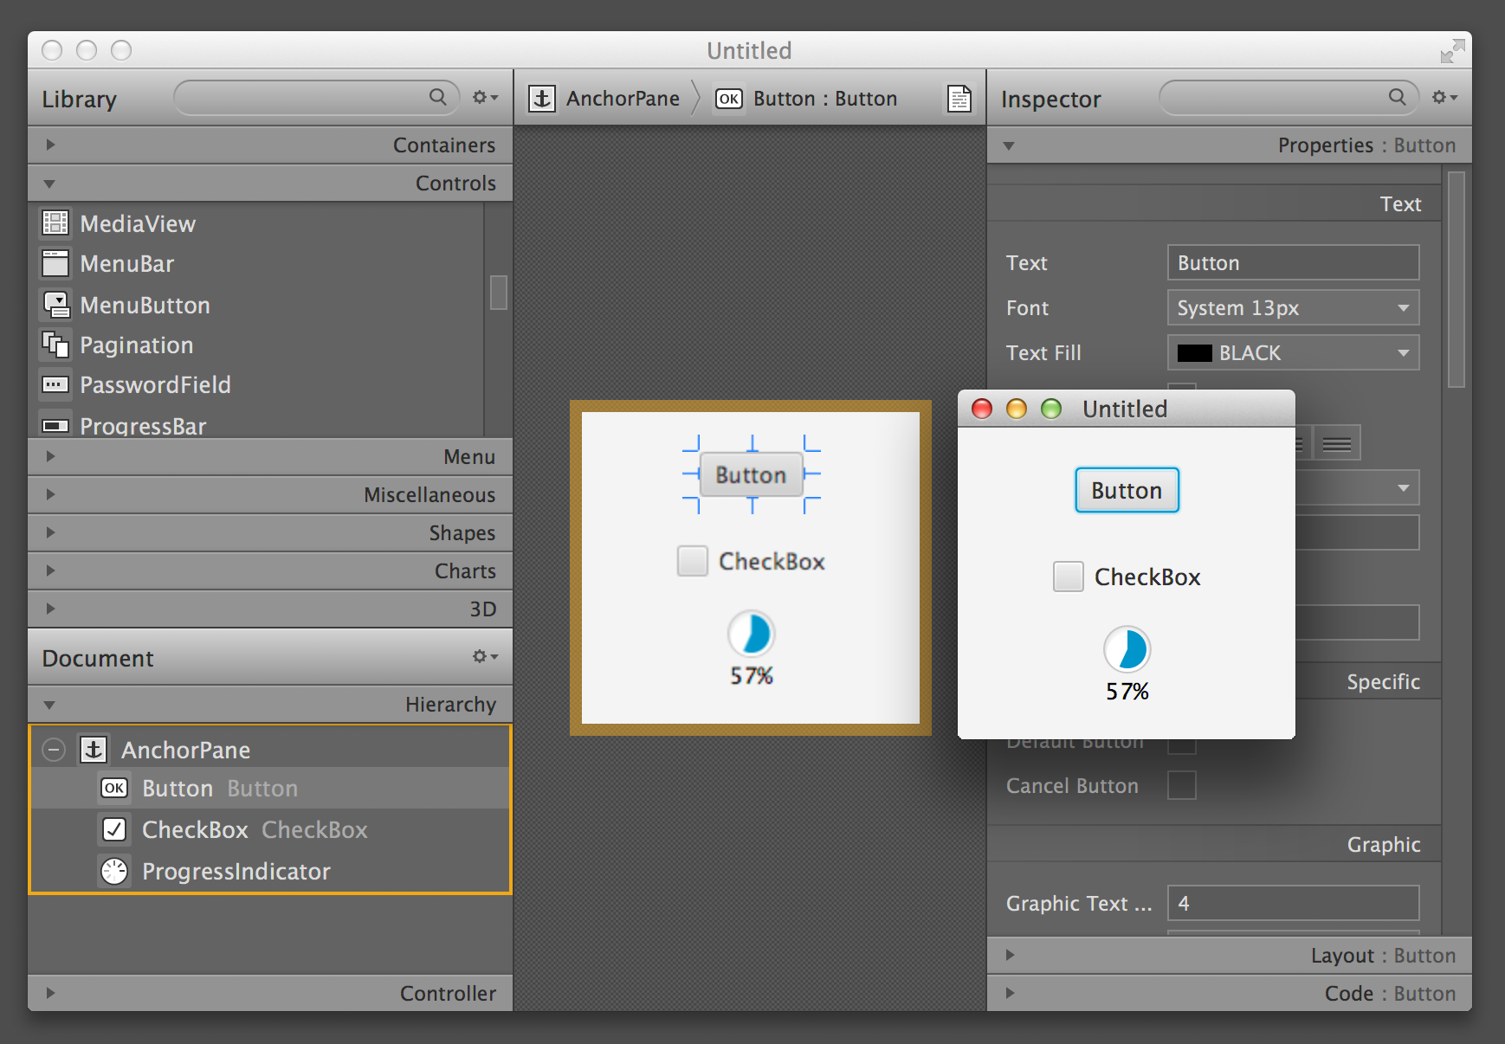Select AnchorPane in the breadcrumb path
Viewport: 1505px width, 1044px height.
click(x=622, y=99)
